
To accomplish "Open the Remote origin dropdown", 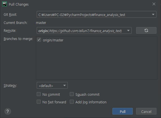I will point(84,30).
